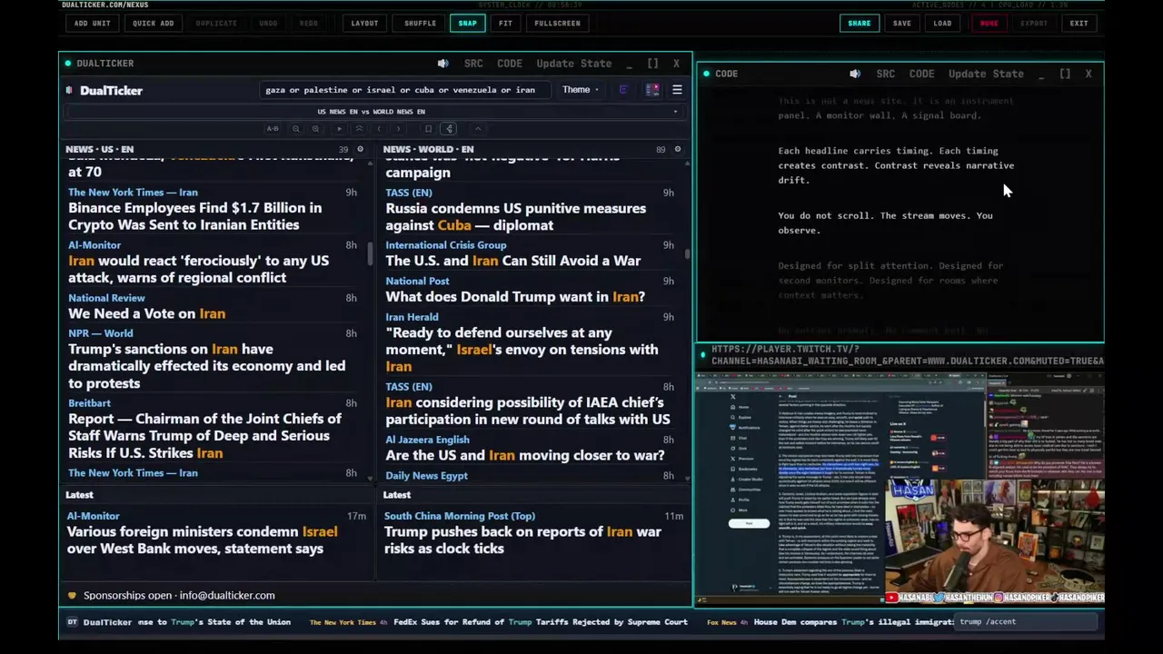
Task: Click the double chevron up icon in toolbar
Action: tap(359, 129)
